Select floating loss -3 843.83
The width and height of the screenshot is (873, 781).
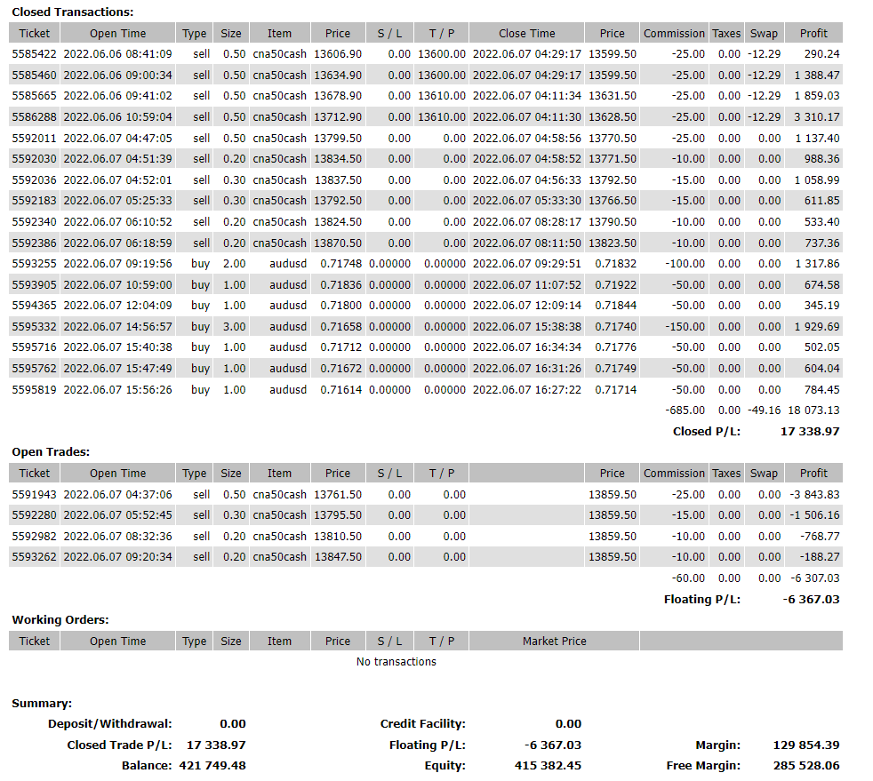tap(814, 495)
